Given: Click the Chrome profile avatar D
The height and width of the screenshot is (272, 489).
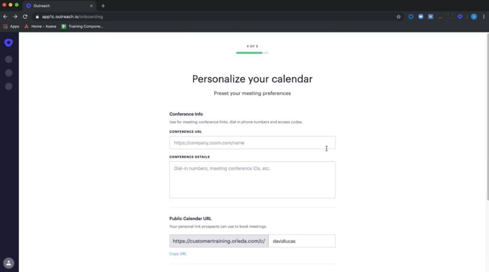Looking at the screenshot, I should click(x=474, y=17).
